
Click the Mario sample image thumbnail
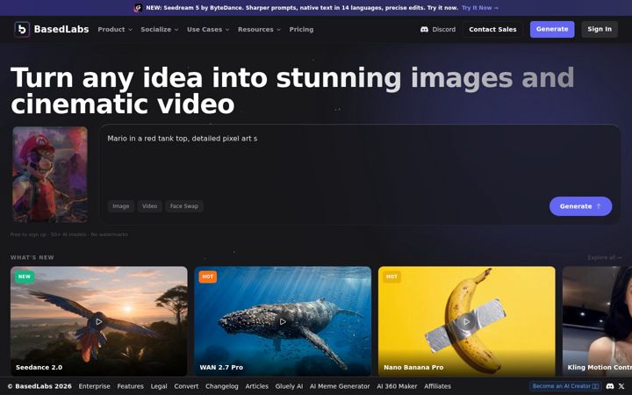(50, 175)
